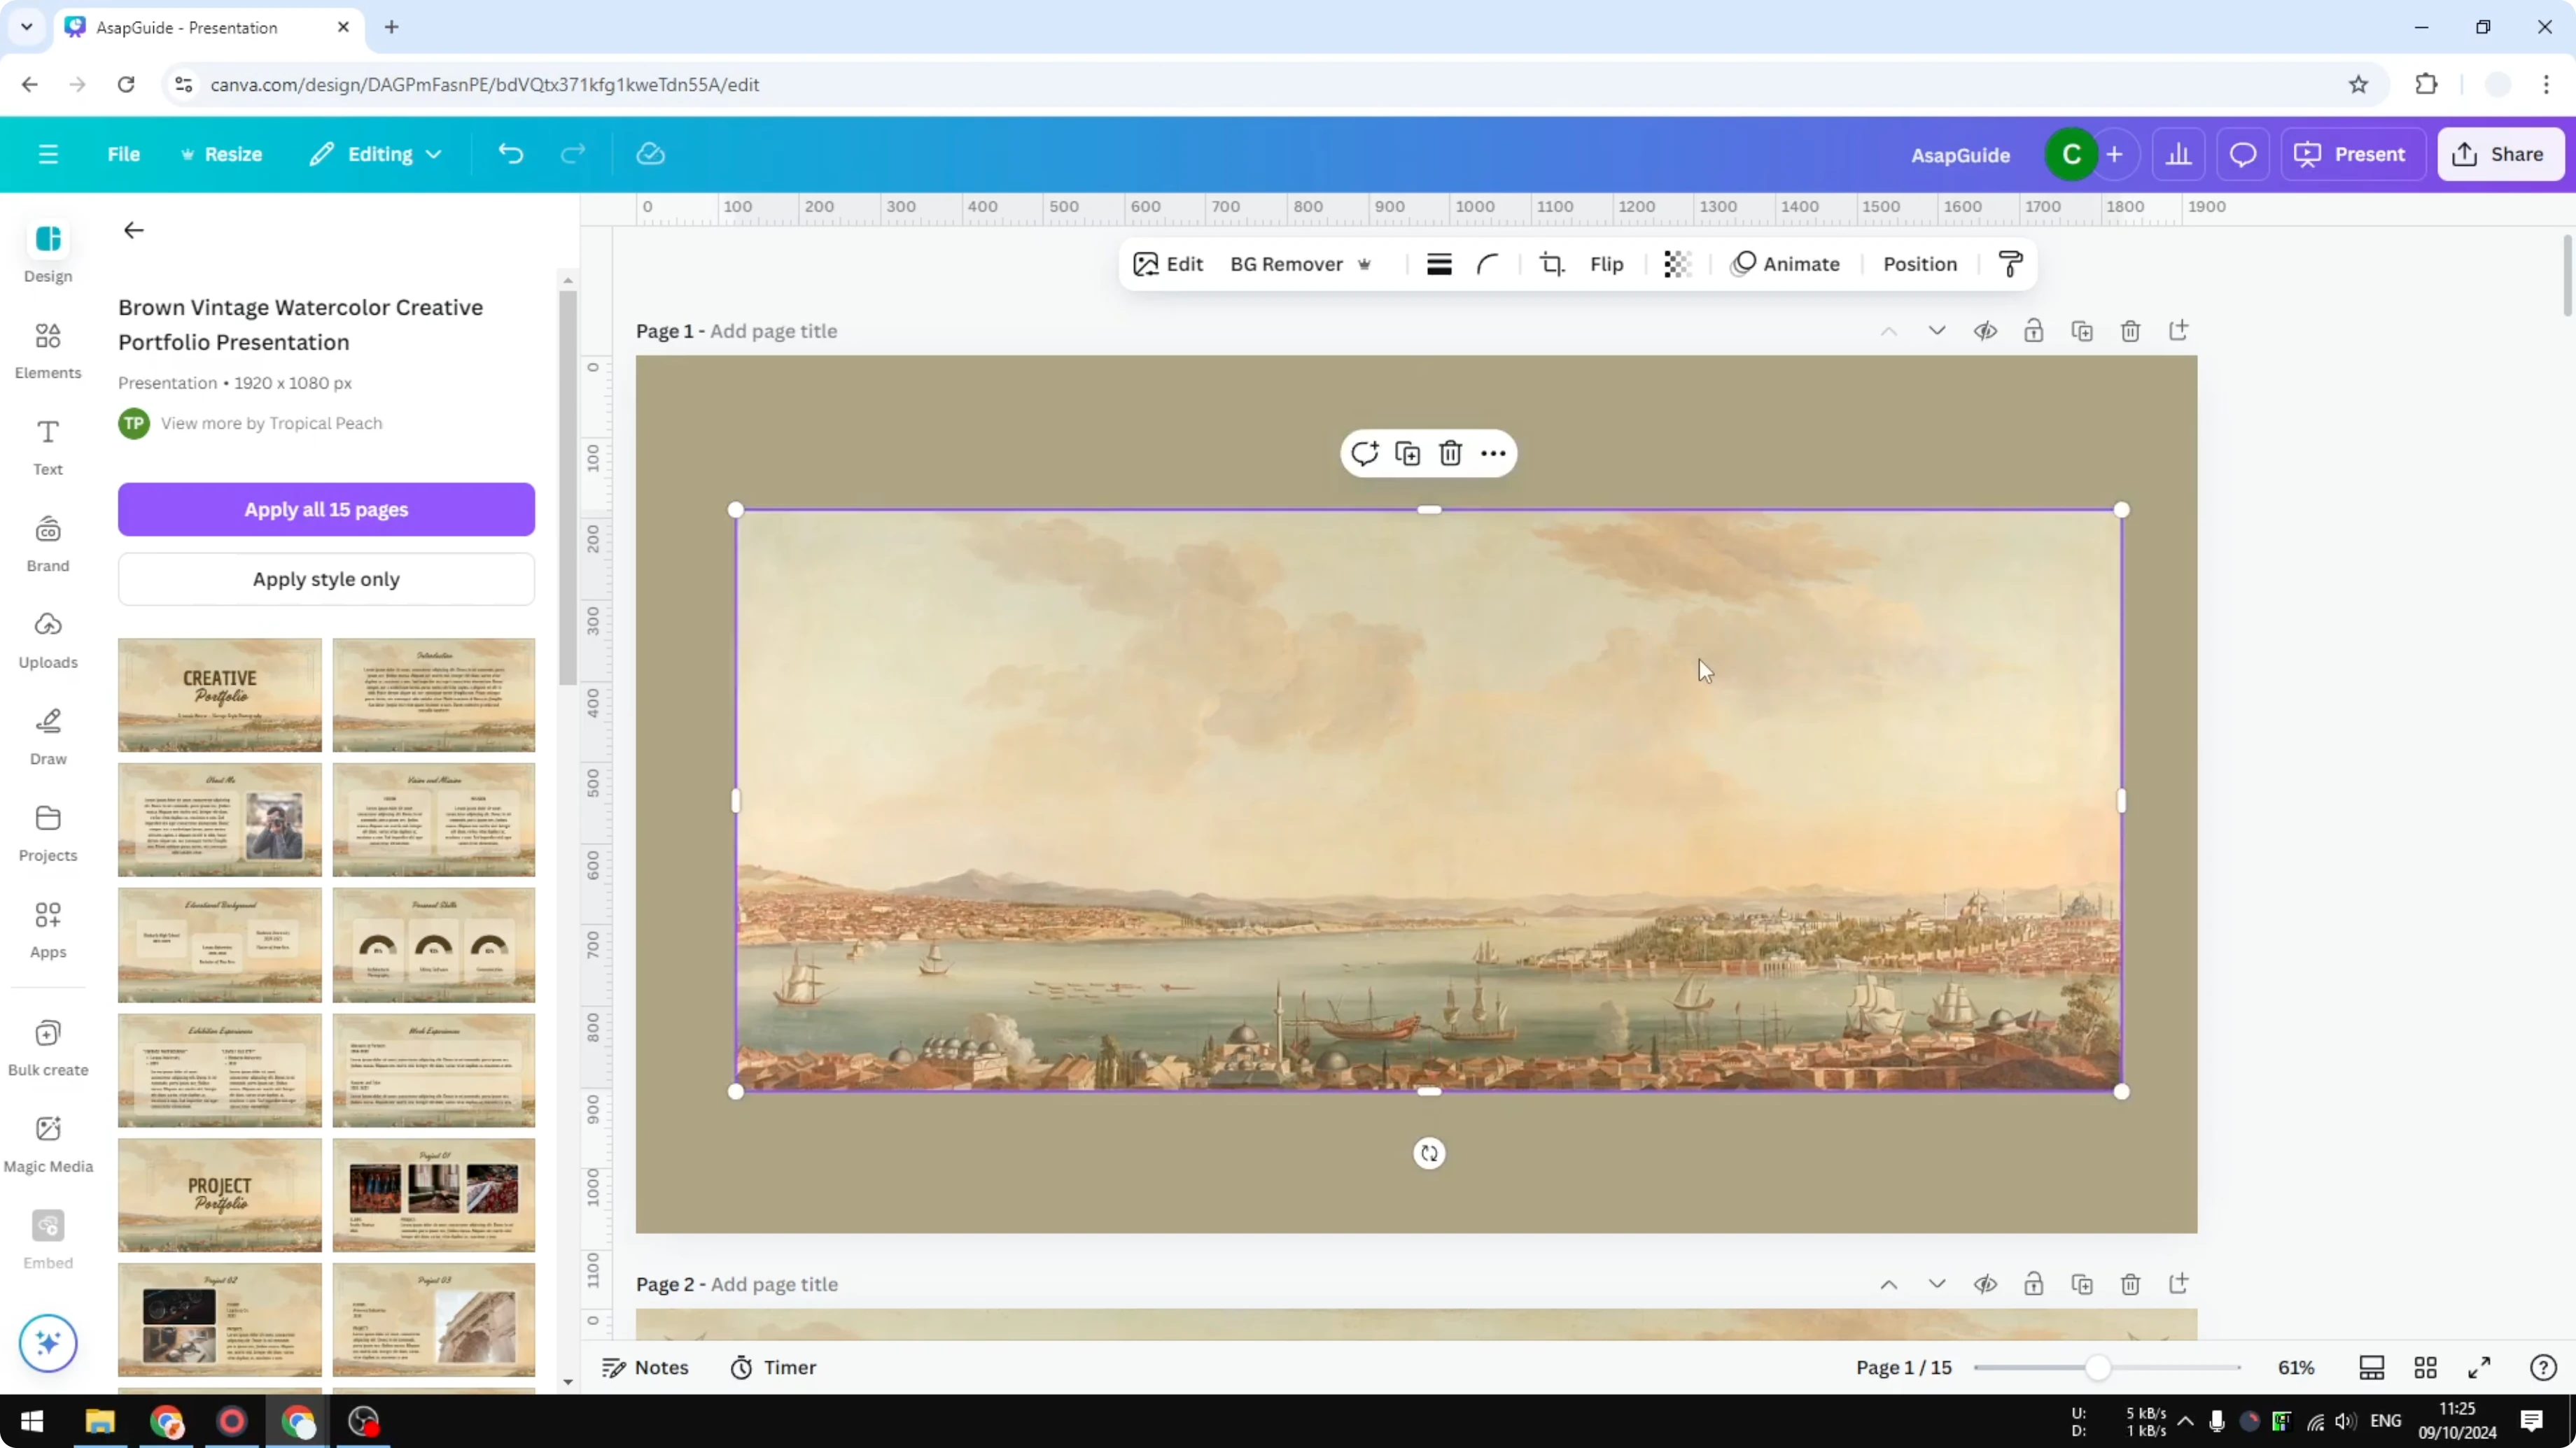Image resolution: width=2576 pixels, height=1448 pixels.
Task: Click the Present button
Action: coord(2351,154)
